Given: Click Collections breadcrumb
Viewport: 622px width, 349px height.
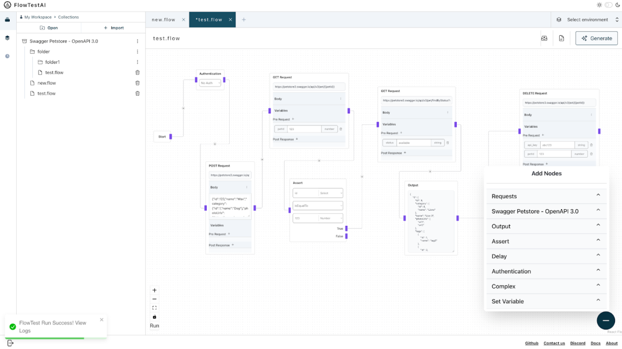Looking at the screenshot, I should (68, 17).
